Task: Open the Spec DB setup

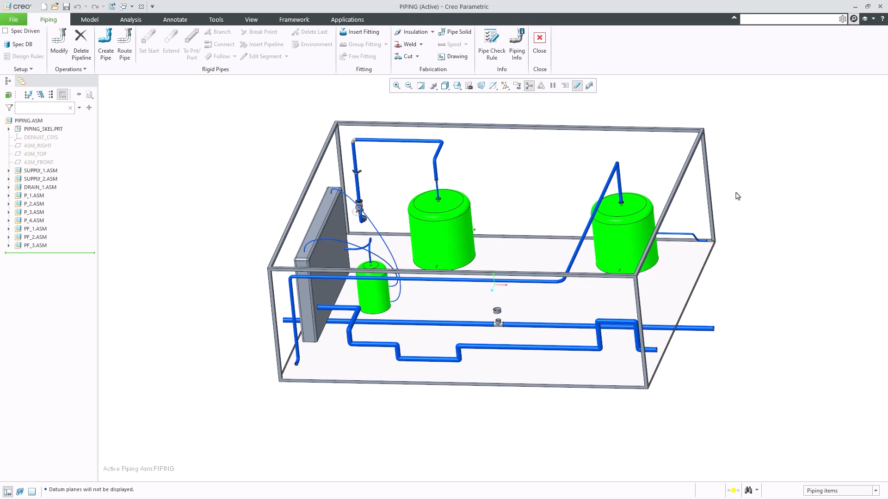Action: (x=18, y=44)
